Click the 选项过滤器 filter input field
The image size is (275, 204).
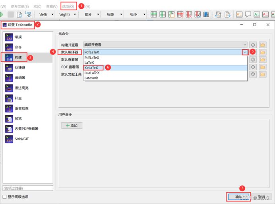(28, 188)
